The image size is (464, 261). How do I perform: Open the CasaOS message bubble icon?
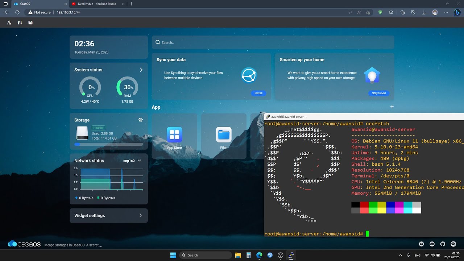click(453, 244)
